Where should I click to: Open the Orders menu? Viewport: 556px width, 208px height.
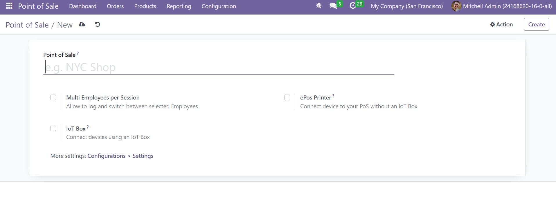click(115, 6)
